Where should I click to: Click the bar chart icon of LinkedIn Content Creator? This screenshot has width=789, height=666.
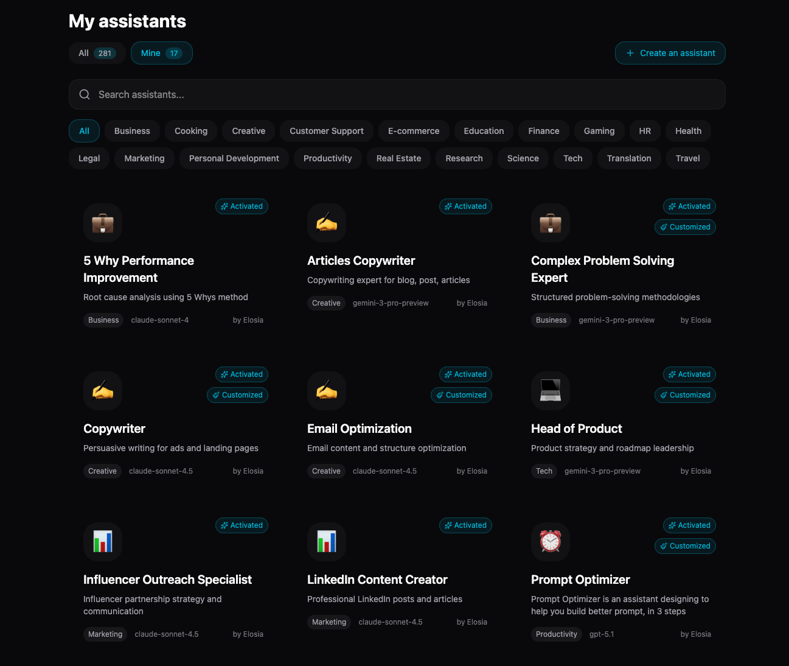coord(327,542)
